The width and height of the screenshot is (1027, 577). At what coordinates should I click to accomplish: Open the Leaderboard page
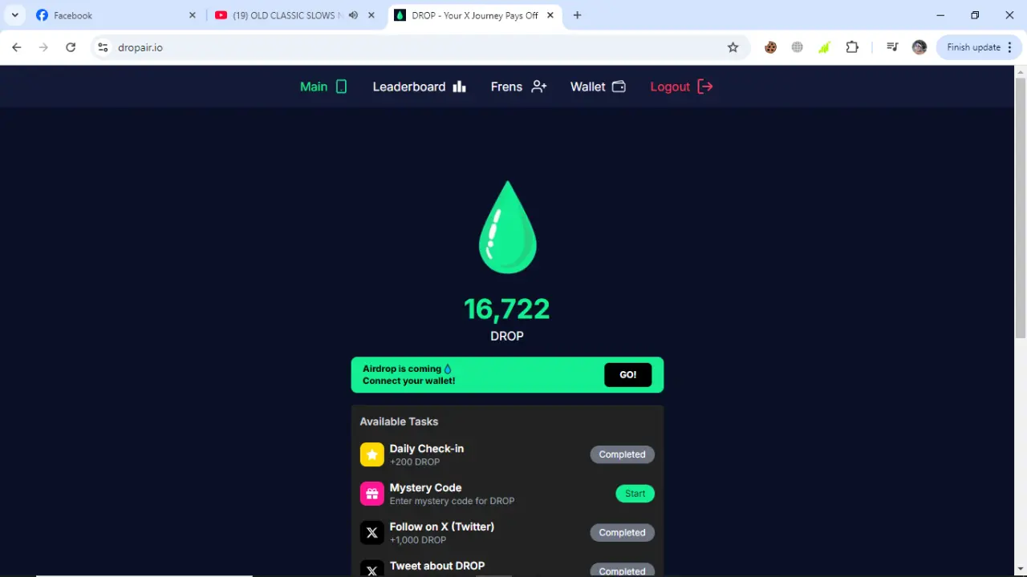click(419, 87)
